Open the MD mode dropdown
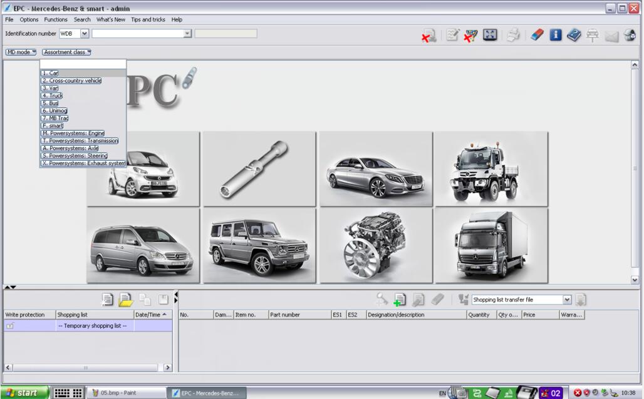 coord(21,52)
